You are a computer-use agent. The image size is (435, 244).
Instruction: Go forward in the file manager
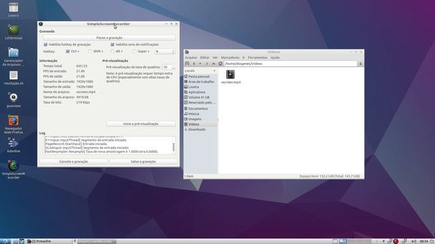207,64
